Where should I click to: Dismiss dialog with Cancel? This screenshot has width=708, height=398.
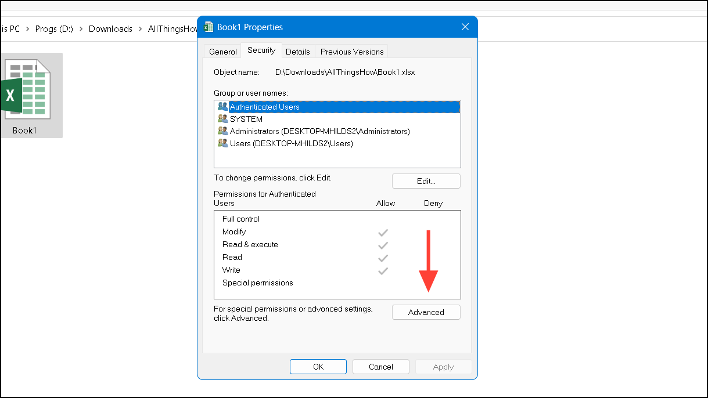pyautogui.click(x=380, y=366)
